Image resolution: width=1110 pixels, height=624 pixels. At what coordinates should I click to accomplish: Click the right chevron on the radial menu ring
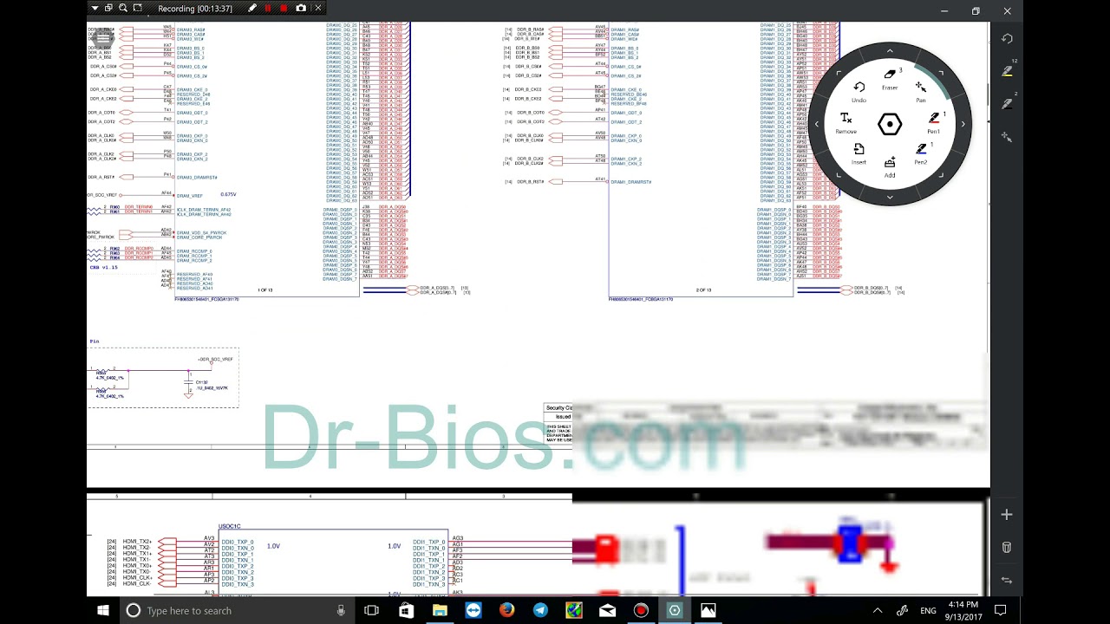(x=963, y=124)
